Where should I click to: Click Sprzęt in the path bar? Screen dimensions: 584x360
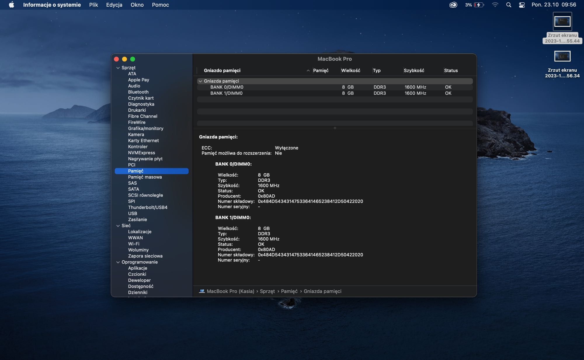coord(267,291)
